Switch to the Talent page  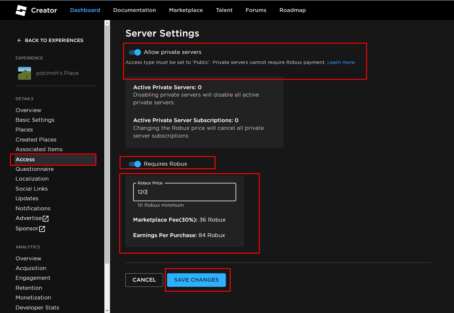coord(224,10)
